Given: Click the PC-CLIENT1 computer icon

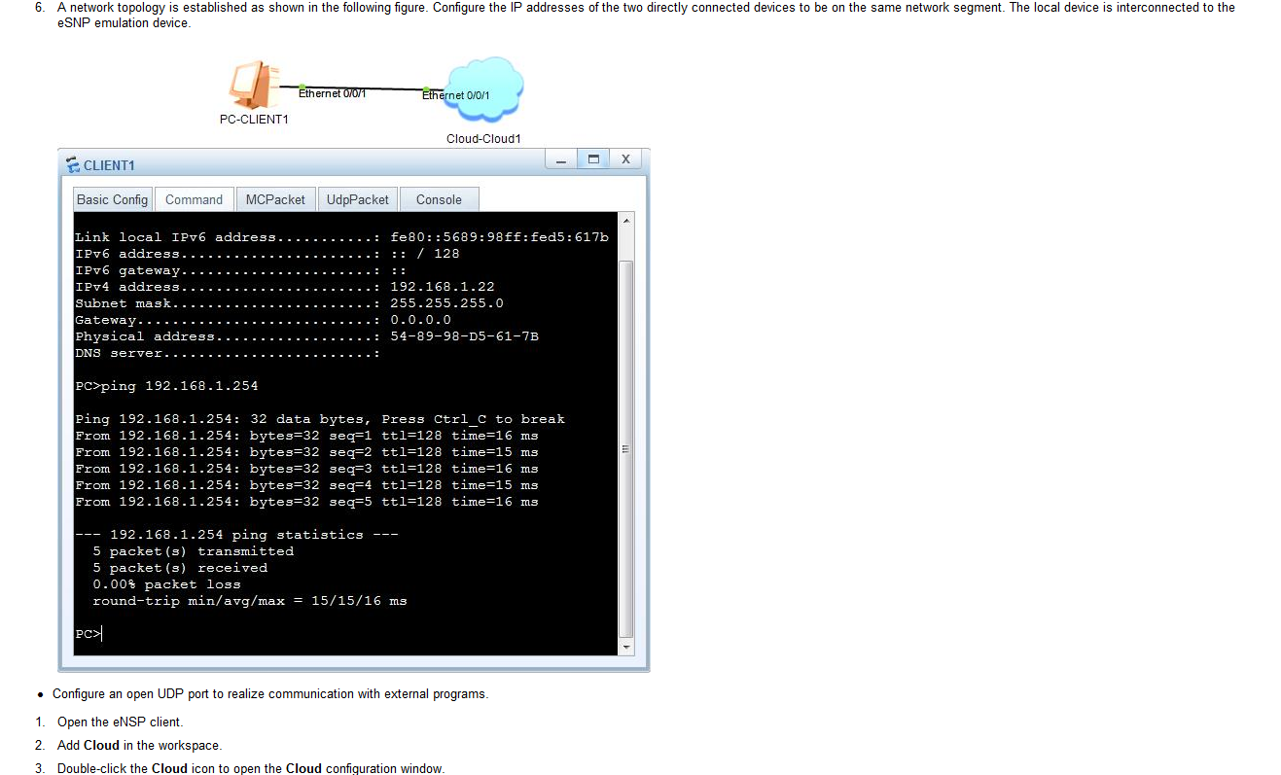Looking at the screenshot, I should point(256,86).
